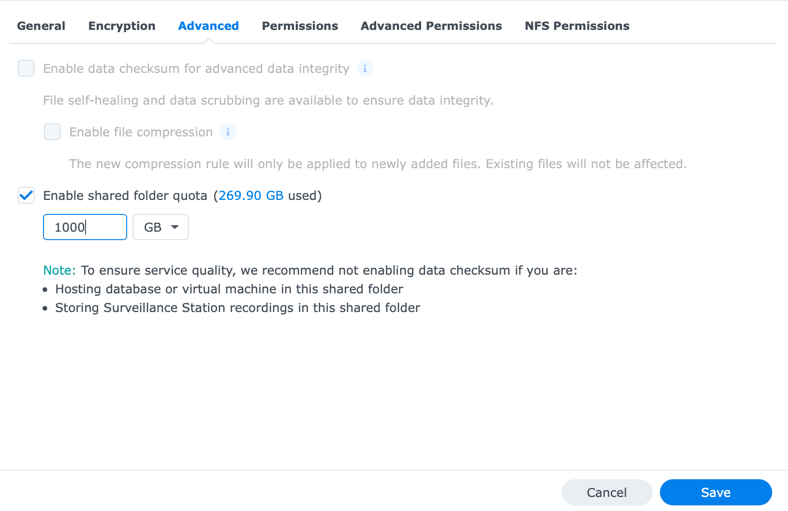The width and height of the screenshot is (788, 511).
Task: Click the Cancel button
Action: pyautogui.click(x=607, y=492)
